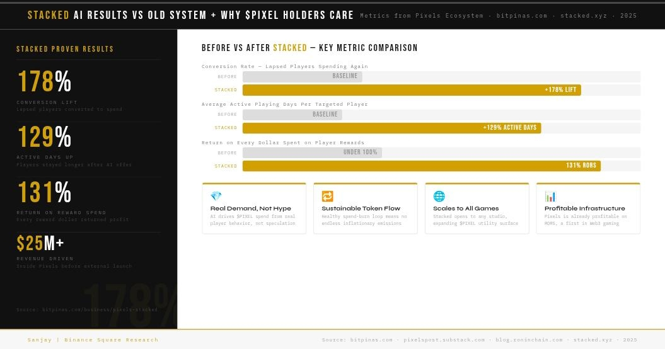Click 'Conversion Rate — Lapsed Players Spending Again' label
Image resolution: width=665 pixels, height=349 pixels.
tap(284, 66)
